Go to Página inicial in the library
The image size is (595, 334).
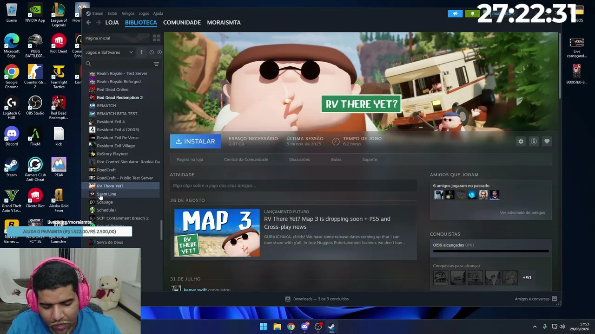coord(98,38)
